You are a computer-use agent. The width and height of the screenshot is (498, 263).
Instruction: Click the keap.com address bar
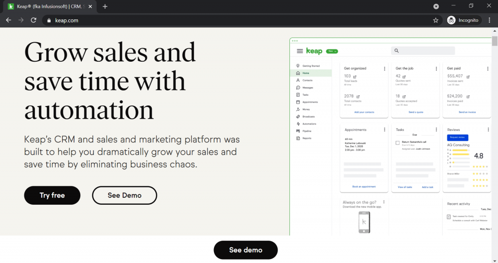[241, 20]
